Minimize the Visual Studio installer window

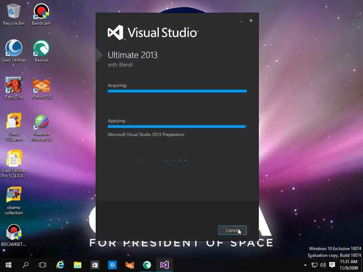pos(241,21)
